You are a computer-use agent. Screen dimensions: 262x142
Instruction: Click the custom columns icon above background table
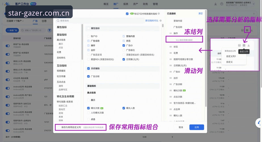click(247, 30)
